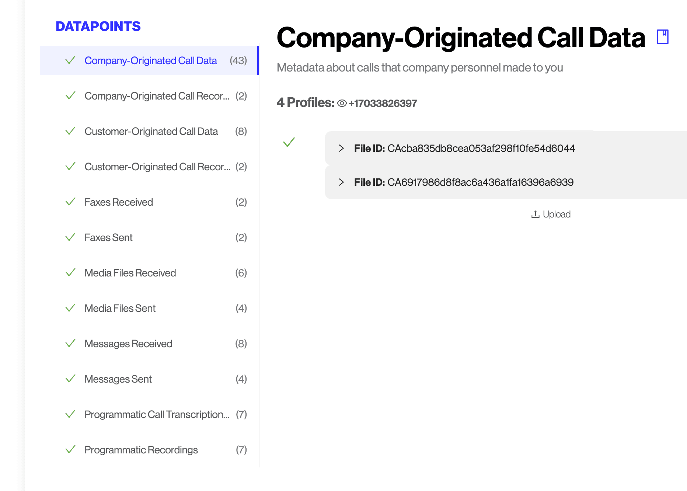Click the Upload link
Screen dimensions: 687x491
click(556, 214)
